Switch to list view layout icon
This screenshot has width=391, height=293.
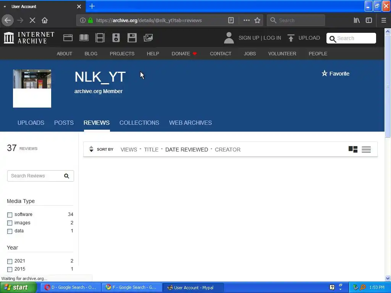click(366, 149)
